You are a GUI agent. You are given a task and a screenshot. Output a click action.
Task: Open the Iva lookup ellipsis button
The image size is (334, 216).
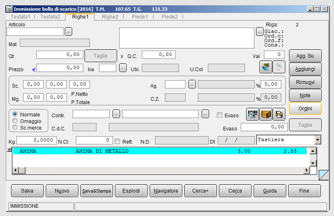[x=123, y=68]
